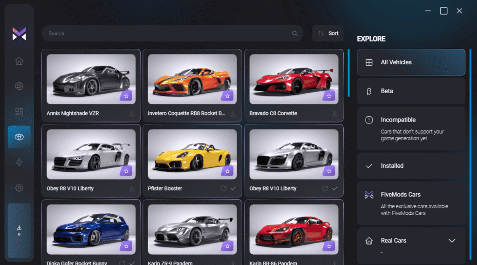
Task: Open the FiveMods Cars category
Action: tap(411, 203)
